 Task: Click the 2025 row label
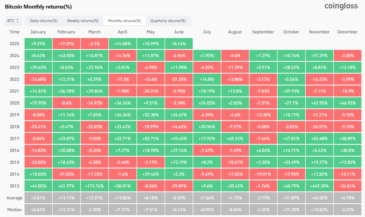[x=14, y=44]
